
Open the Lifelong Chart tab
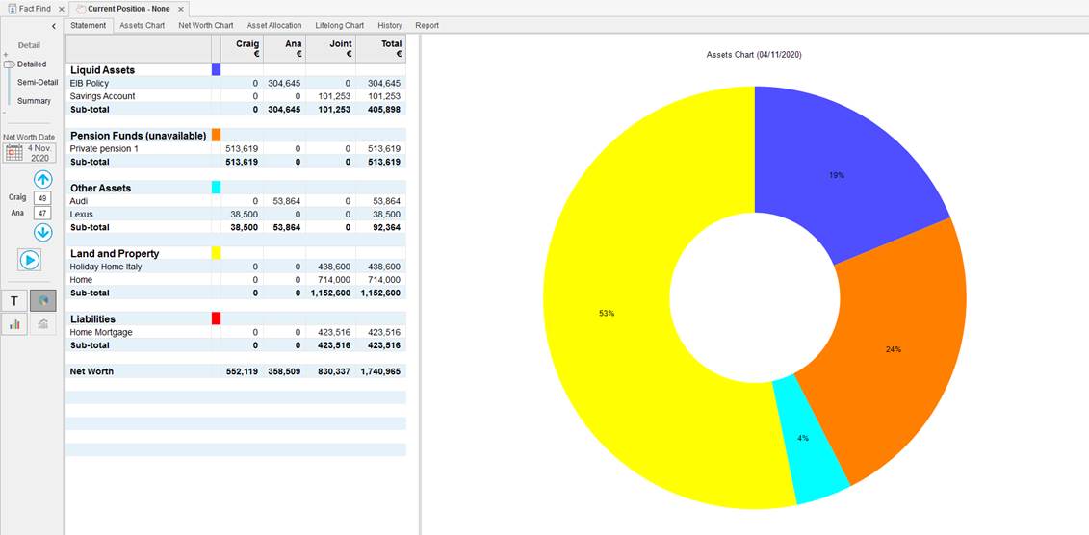coord(340,26)
